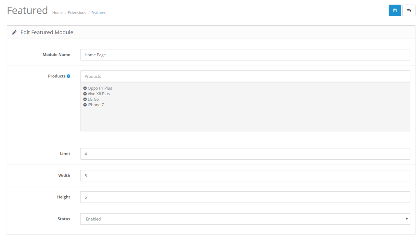Click the Status field label
Viewport: 416px width, 236px height.
(x=64, y=219)
